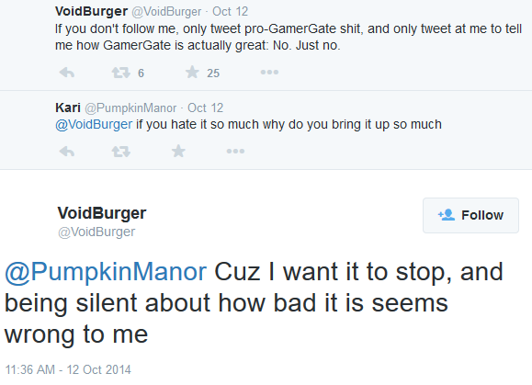Click the @VoidBurger handle under main name

point(96,232)
